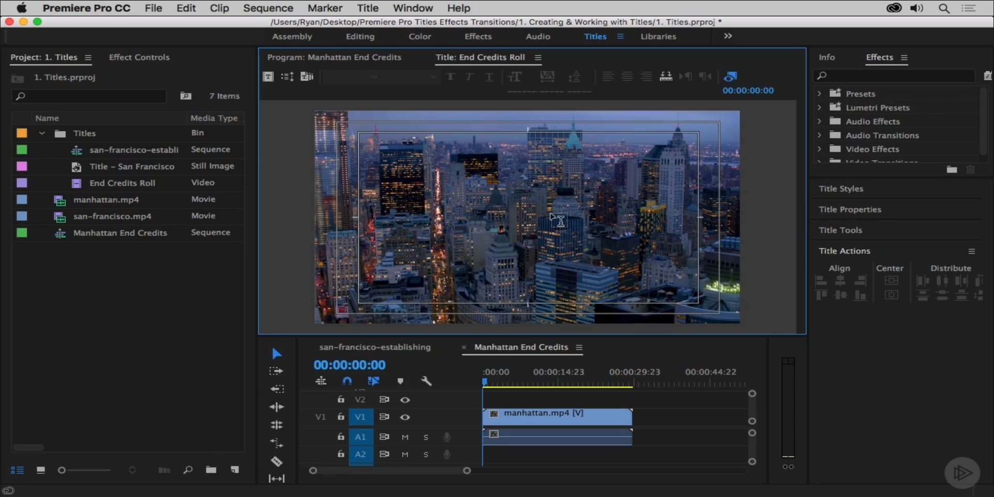Open Title Properties panel
Screen dimensions: 994x497
[x=850, y=209]
